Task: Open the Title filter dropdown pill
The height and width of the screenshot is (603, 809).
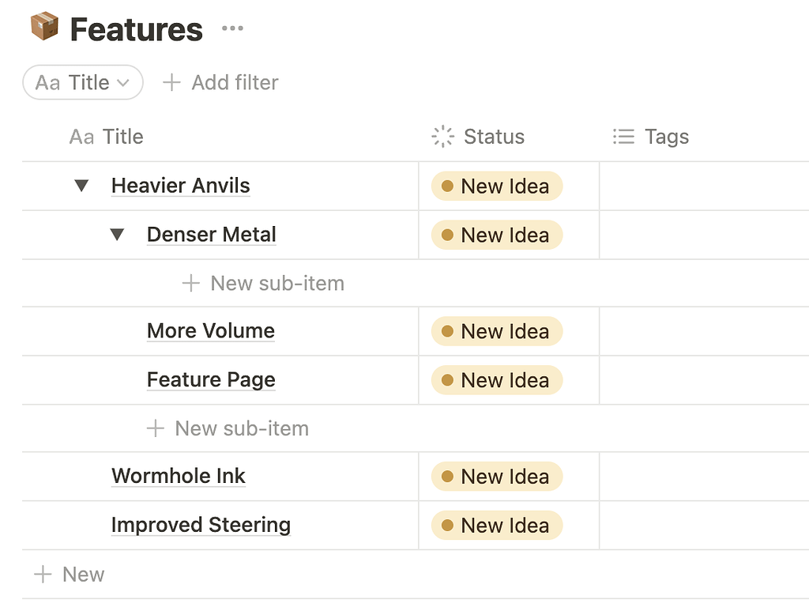Action: tap(83, 82)
